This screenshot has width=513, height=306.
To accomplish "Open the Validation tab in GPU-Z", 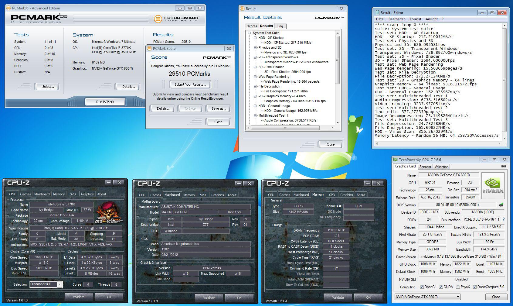I will coord(441,167).
